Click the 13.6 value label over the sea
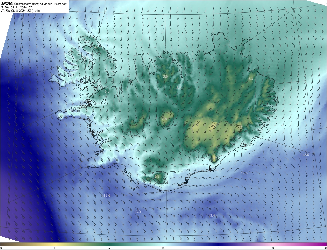 coord(107,196)
